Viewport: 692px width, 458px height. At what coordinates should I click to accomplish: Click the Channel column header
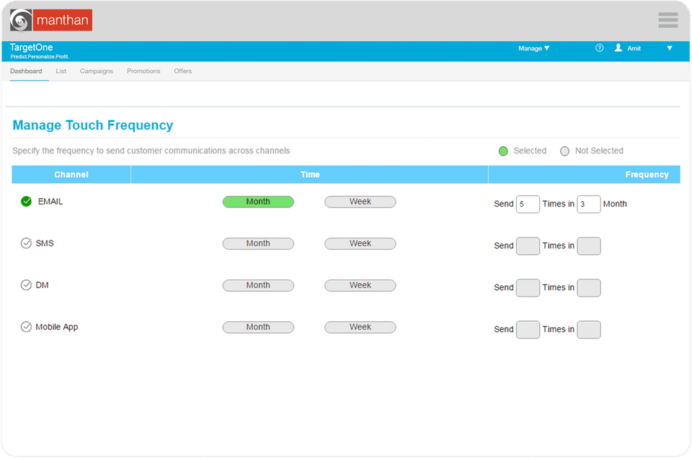point(71,174)
